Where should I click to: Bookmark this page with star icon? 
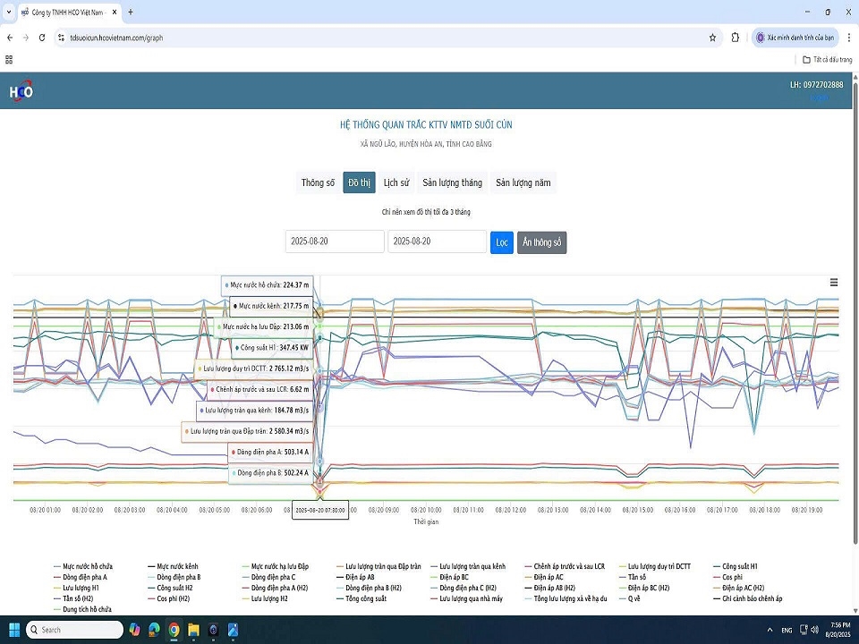(712, 38)
